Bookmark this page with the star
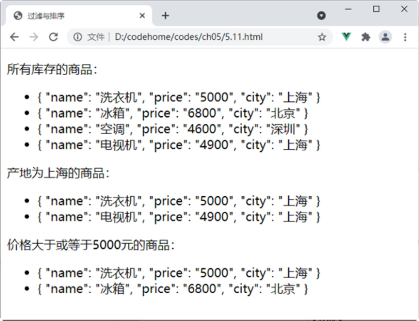This screenshot has height=321, width=419. tap(322, 37)
